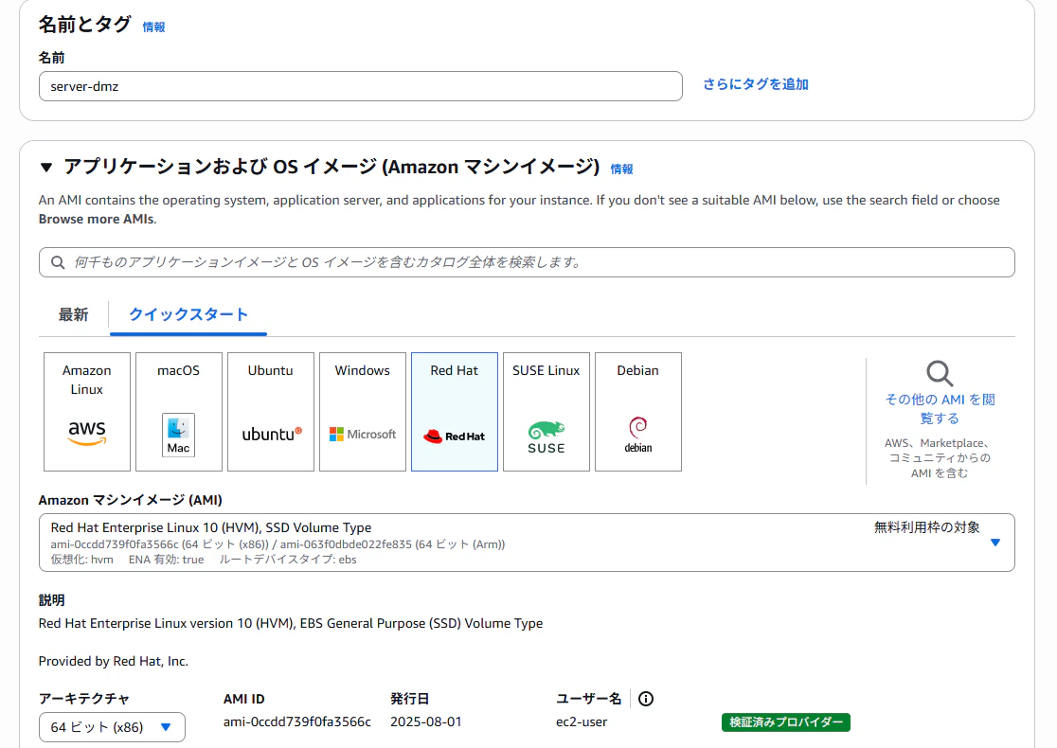Select the Windows Microsoft tile
This screenshot has width=1057, height=748.
(x=363, y=412)
